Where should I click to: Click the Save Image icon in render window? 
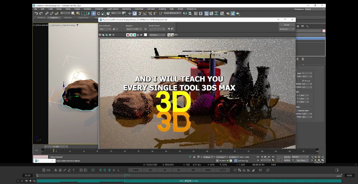pos(100,35)
